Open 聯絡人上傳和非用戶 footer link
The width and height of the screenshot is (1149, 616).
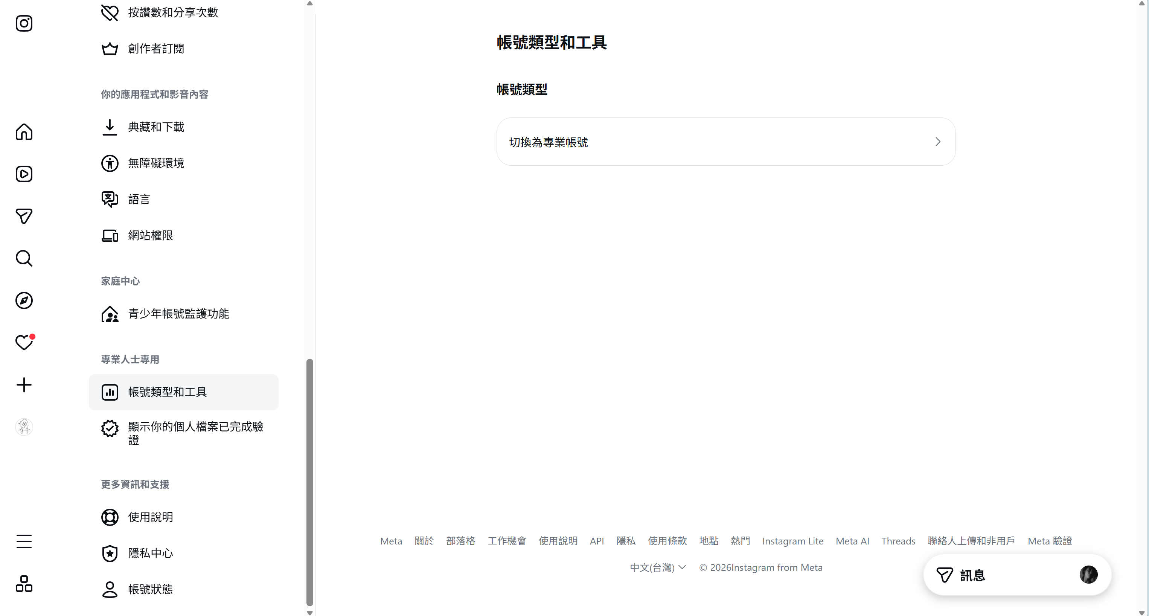(971, 541)
